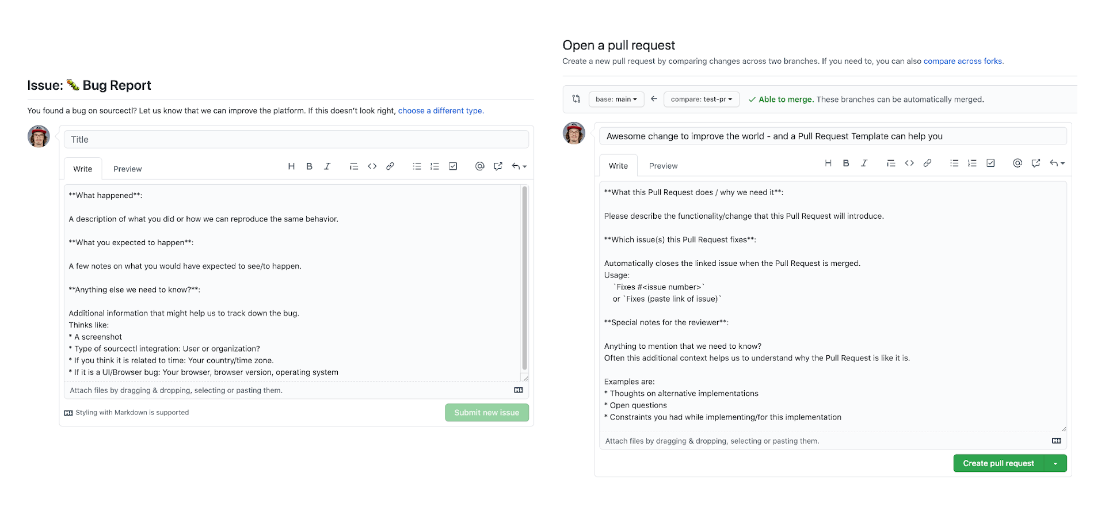Open the compare across forks link
The width and height of the screenshot is (1105, 518).
pyautogui.click(x=962, y=61)
